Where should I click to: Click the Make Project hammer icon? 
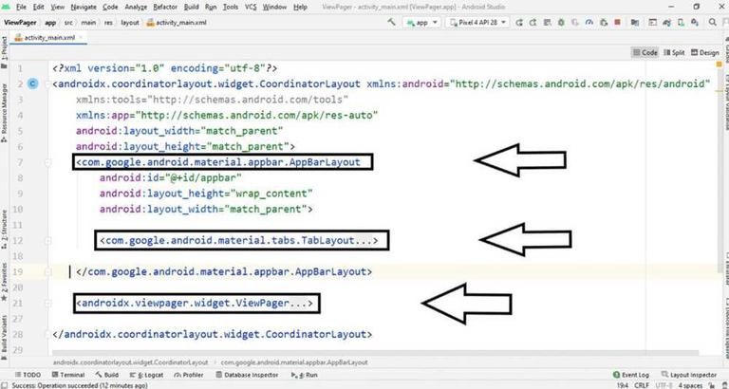pyautogui.click(x=392, y=22)
